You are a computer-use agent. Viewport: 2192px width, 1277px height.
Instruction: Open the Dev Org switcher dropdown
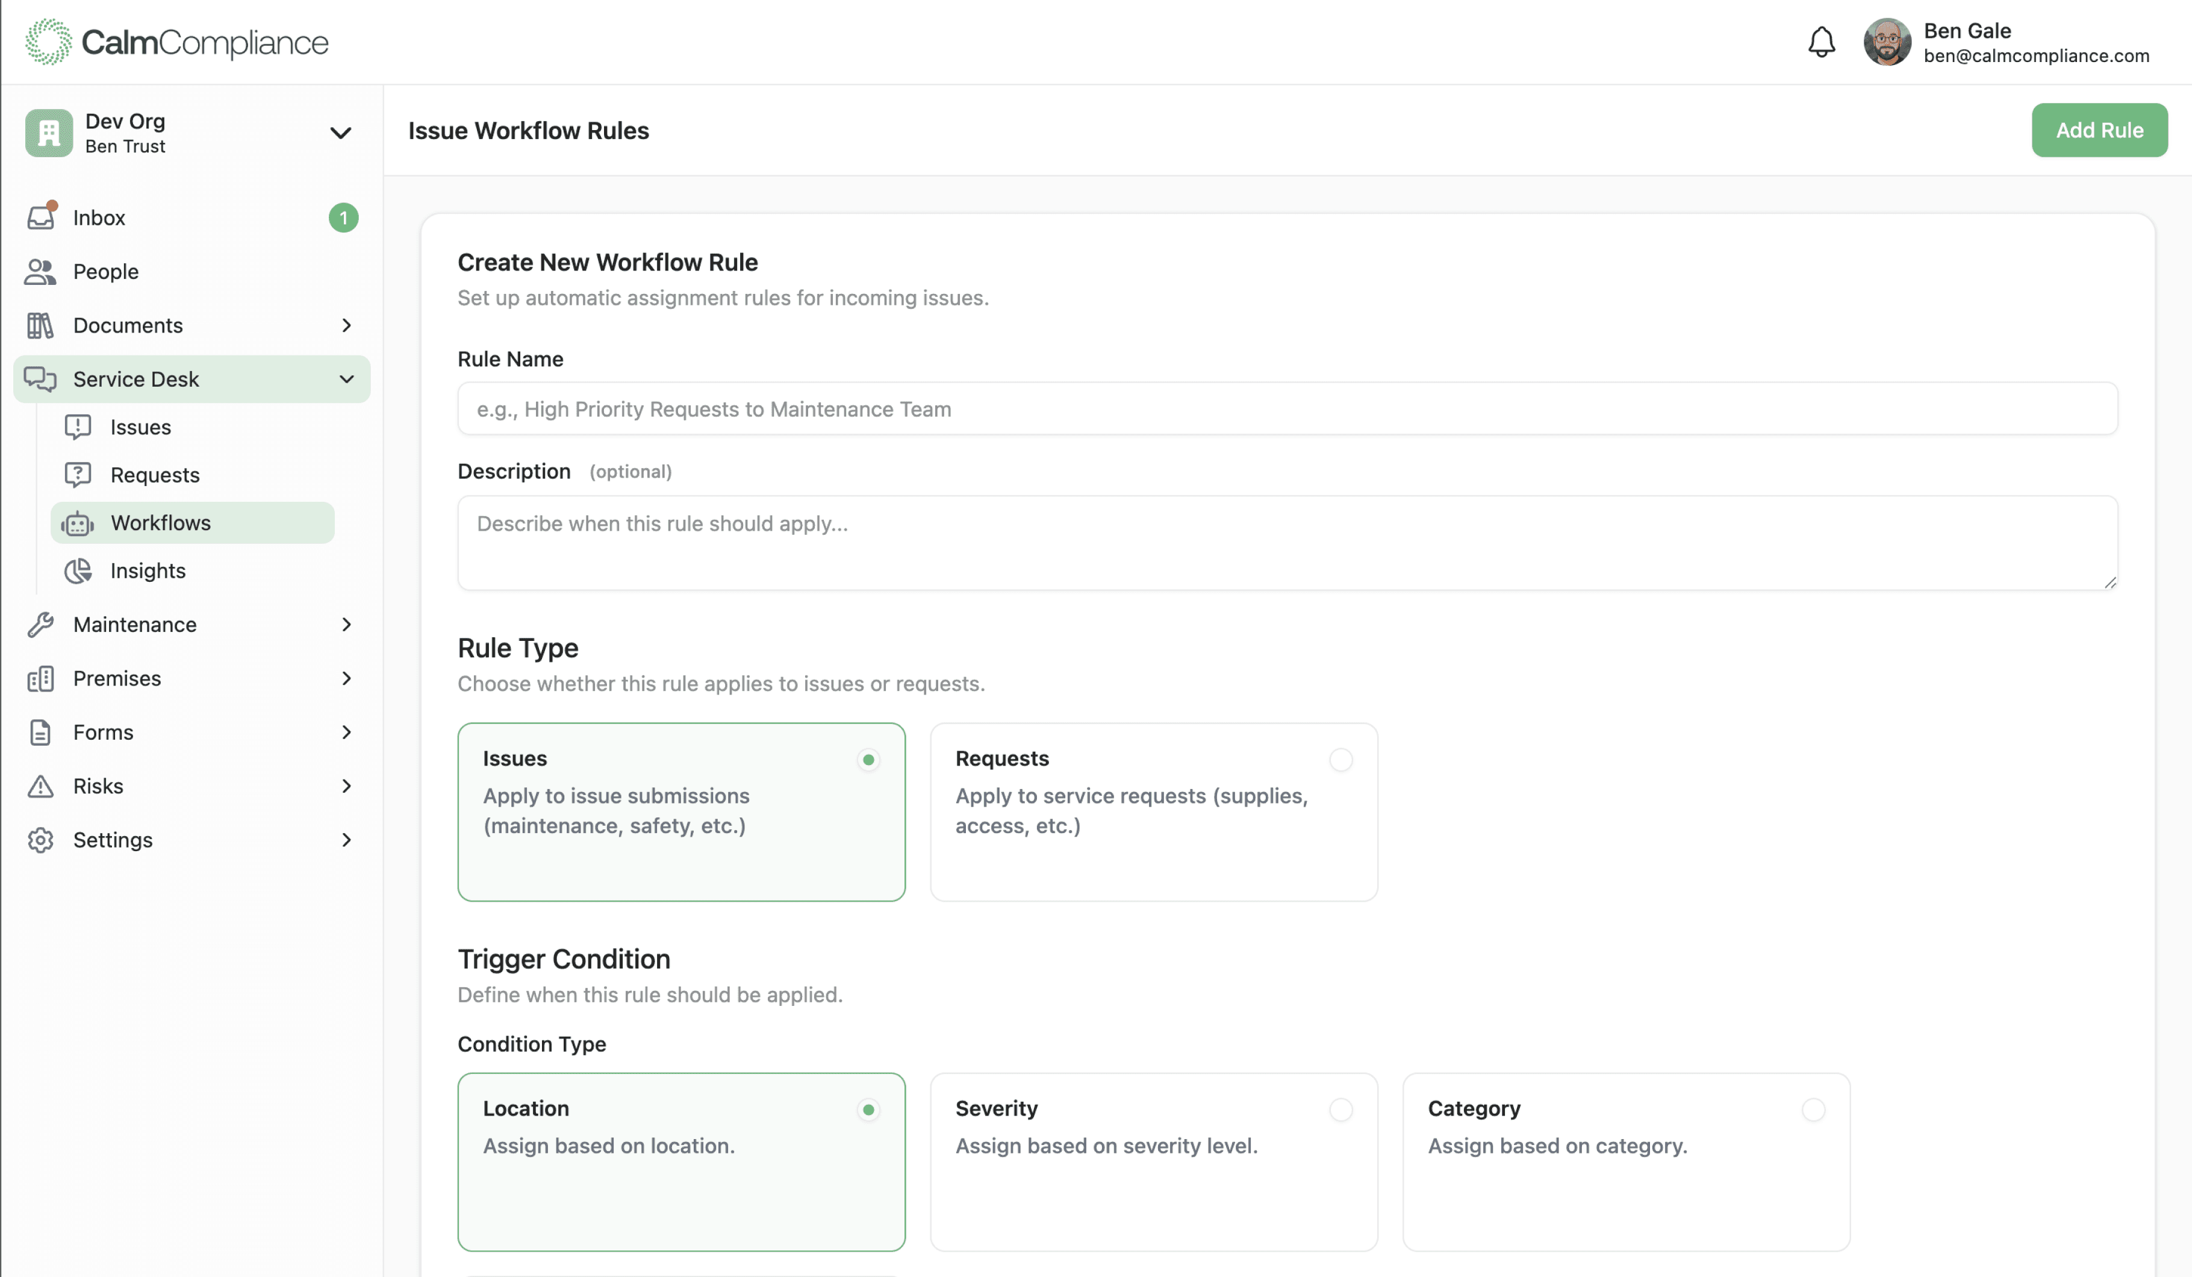coord(340,133)
